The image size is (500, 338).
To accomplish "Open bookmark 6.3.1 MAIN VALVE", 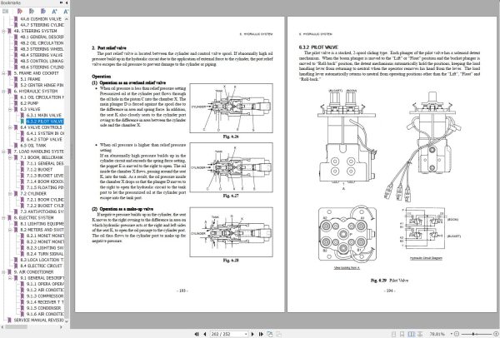I will coord(44,116).
